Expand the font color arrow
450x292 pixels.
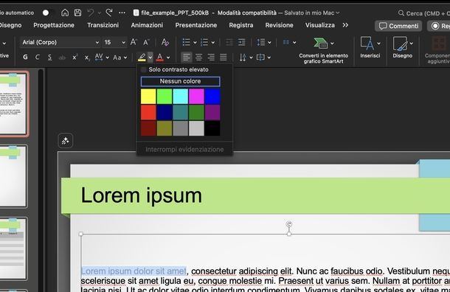tap(168, 58)
